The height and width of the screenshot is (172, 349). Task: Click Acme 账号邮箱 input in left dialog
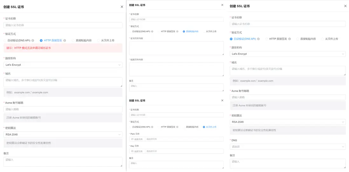pyautogui.click(x=63, y=109)
